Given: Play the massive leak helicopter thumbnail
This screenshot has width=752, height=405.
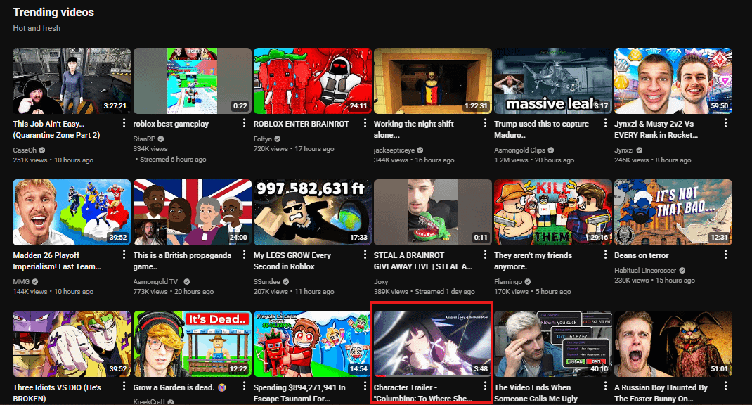Looking at the screenshot, I should 553,81.
